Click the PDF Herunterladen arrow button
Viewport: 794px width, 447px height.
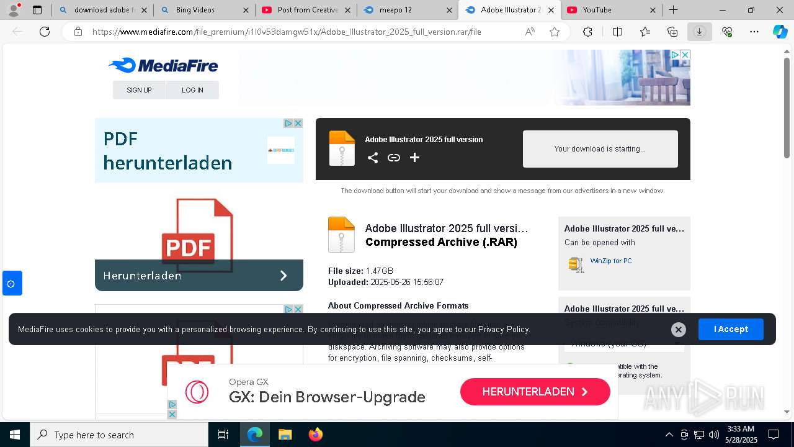[283, 276]
